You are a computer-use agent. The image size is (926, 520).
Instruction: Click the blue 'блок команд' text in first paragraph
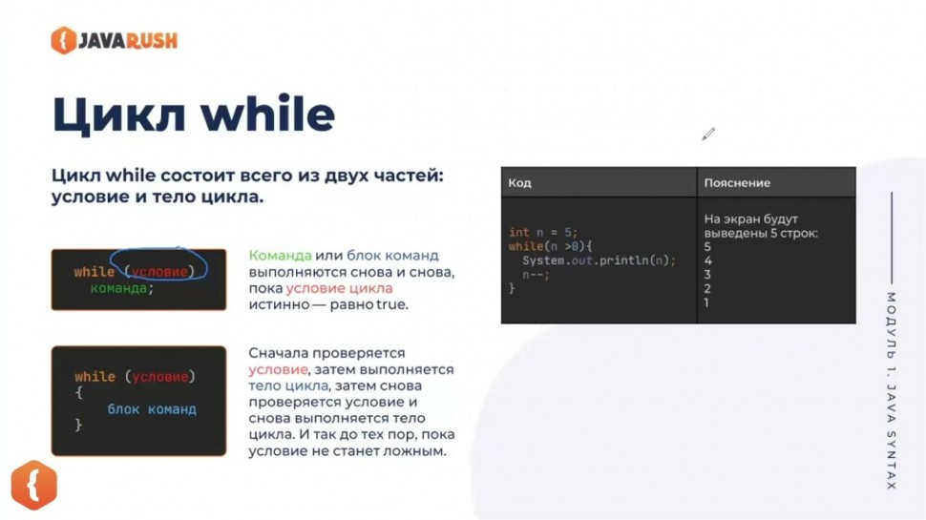(x=392, y=256)
